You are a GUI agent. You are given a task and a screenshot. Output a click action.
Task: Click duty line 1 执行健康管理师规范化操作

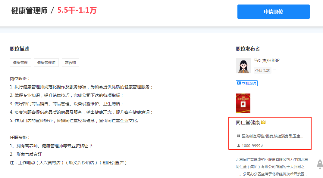point(81,87)
